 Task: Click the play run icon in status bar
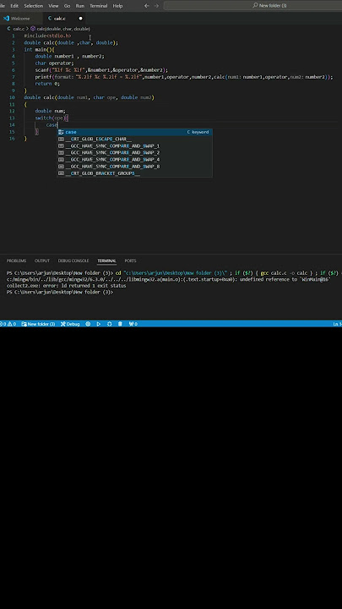click(99, 324)
